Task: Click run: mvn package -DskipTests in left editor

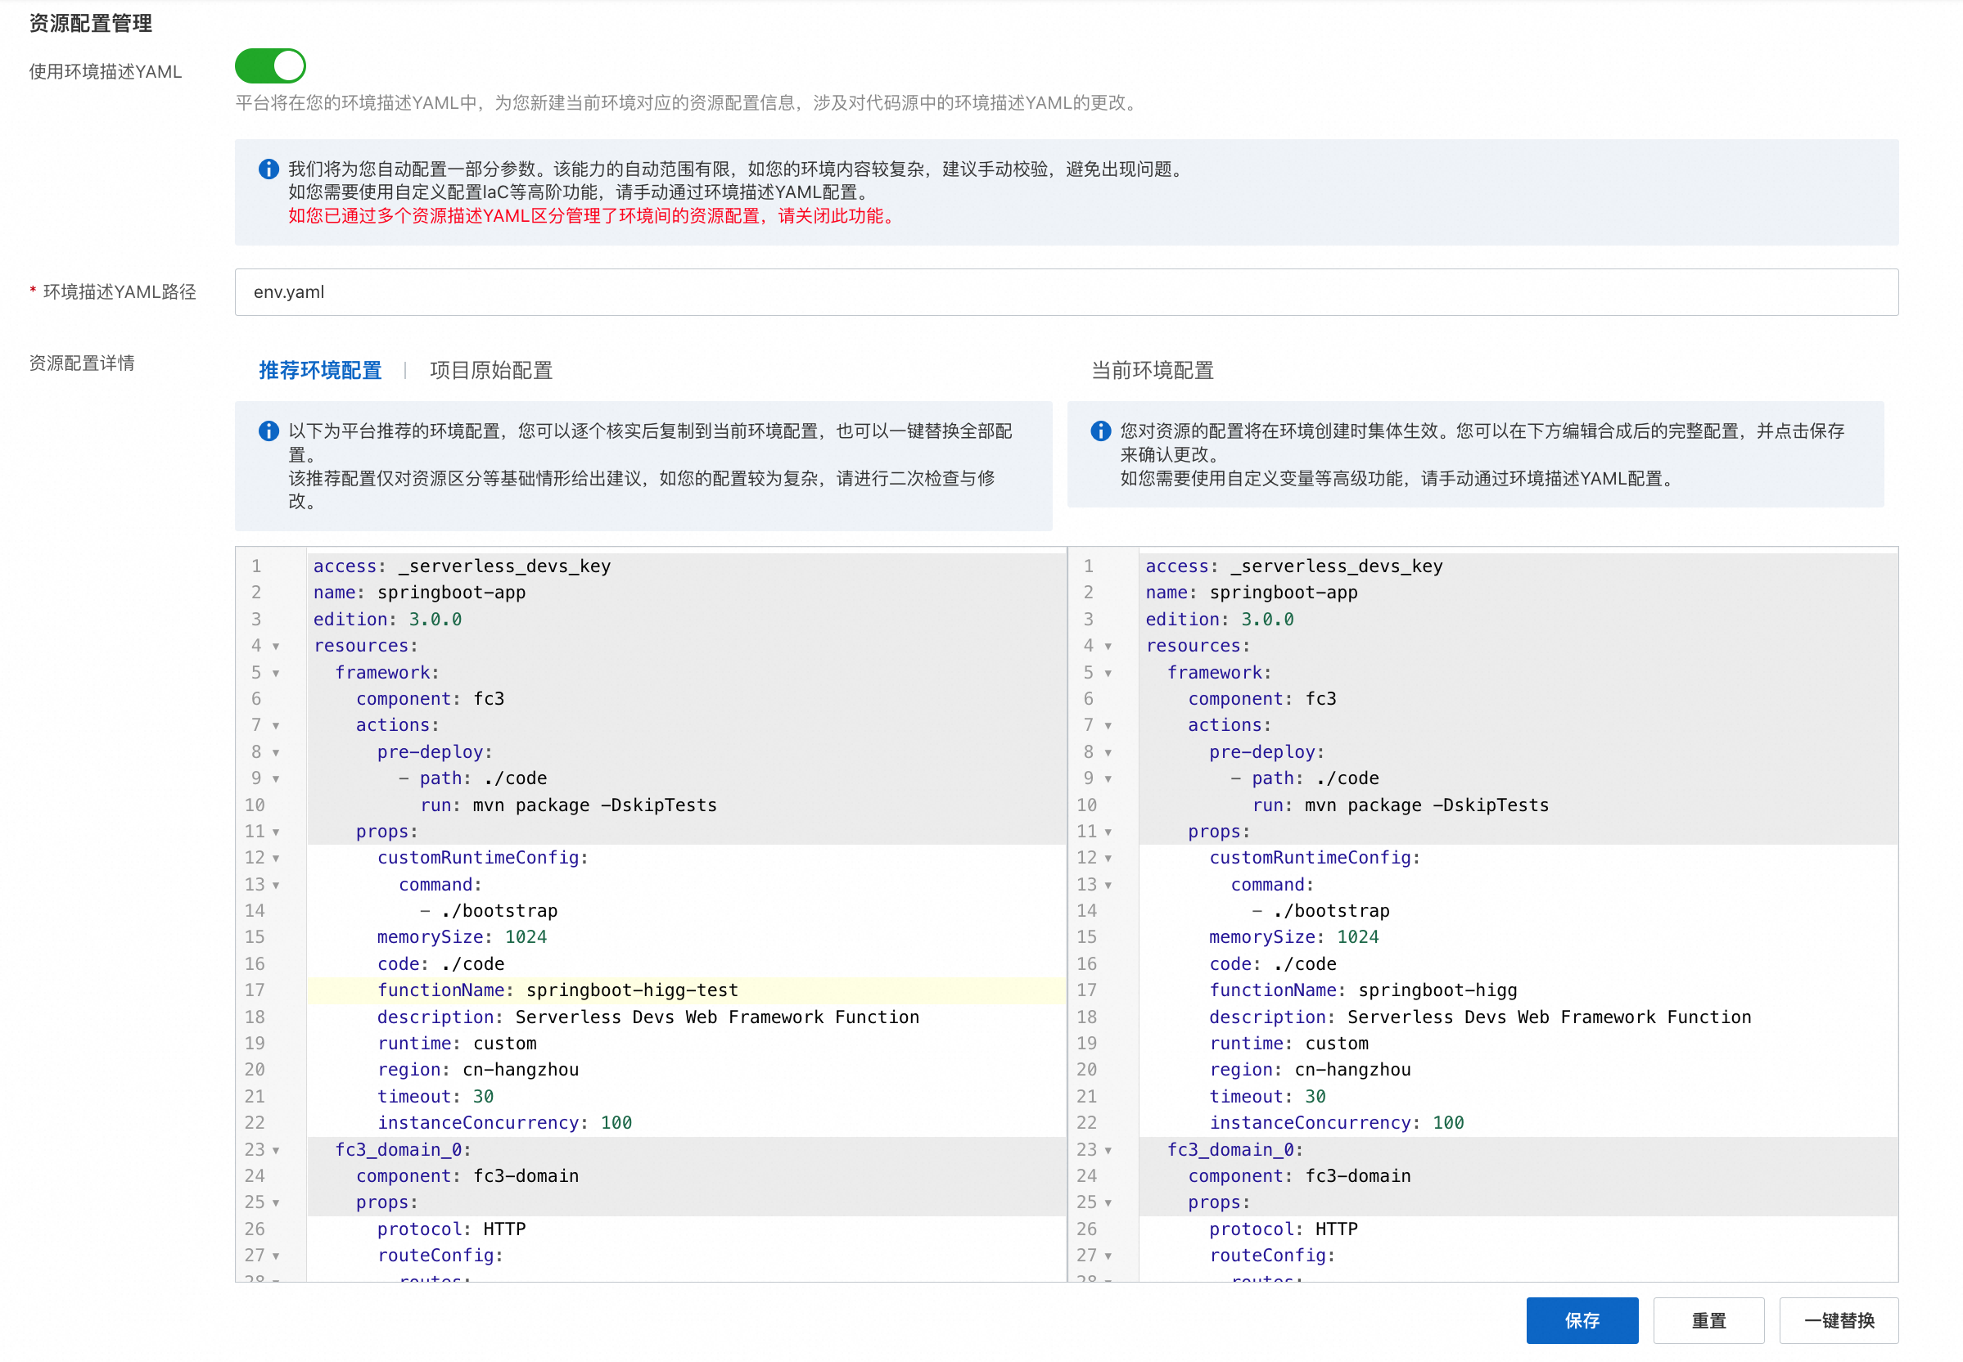Action: pyautogui.click(x=568, y=805)
